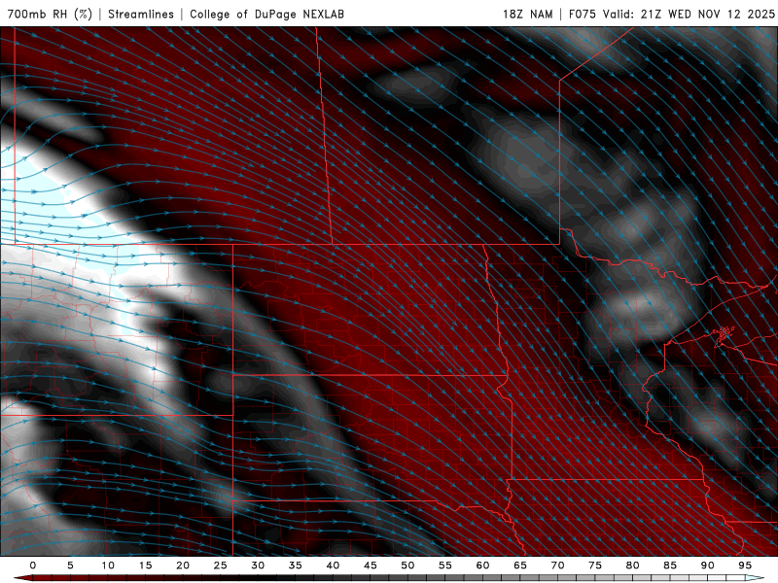Click the 85 value on colorbar
778x583 pixels.
point(670,566)
